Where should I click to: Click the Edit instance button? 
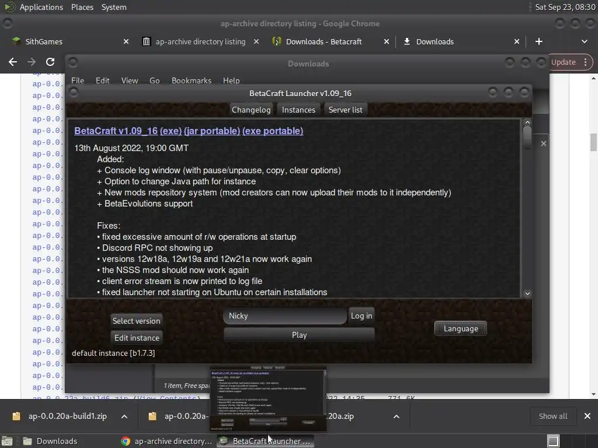pos(137,338)
